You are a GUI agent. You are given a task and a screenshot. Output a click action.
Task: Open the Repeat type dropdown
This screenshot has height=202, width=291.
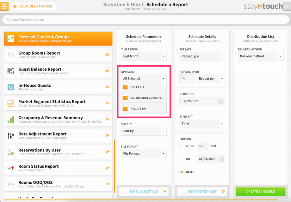click(x=202, y=56)
